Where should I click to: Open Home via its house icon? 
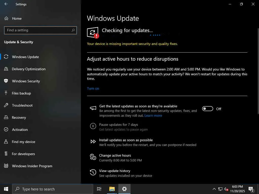coord(6,18)
